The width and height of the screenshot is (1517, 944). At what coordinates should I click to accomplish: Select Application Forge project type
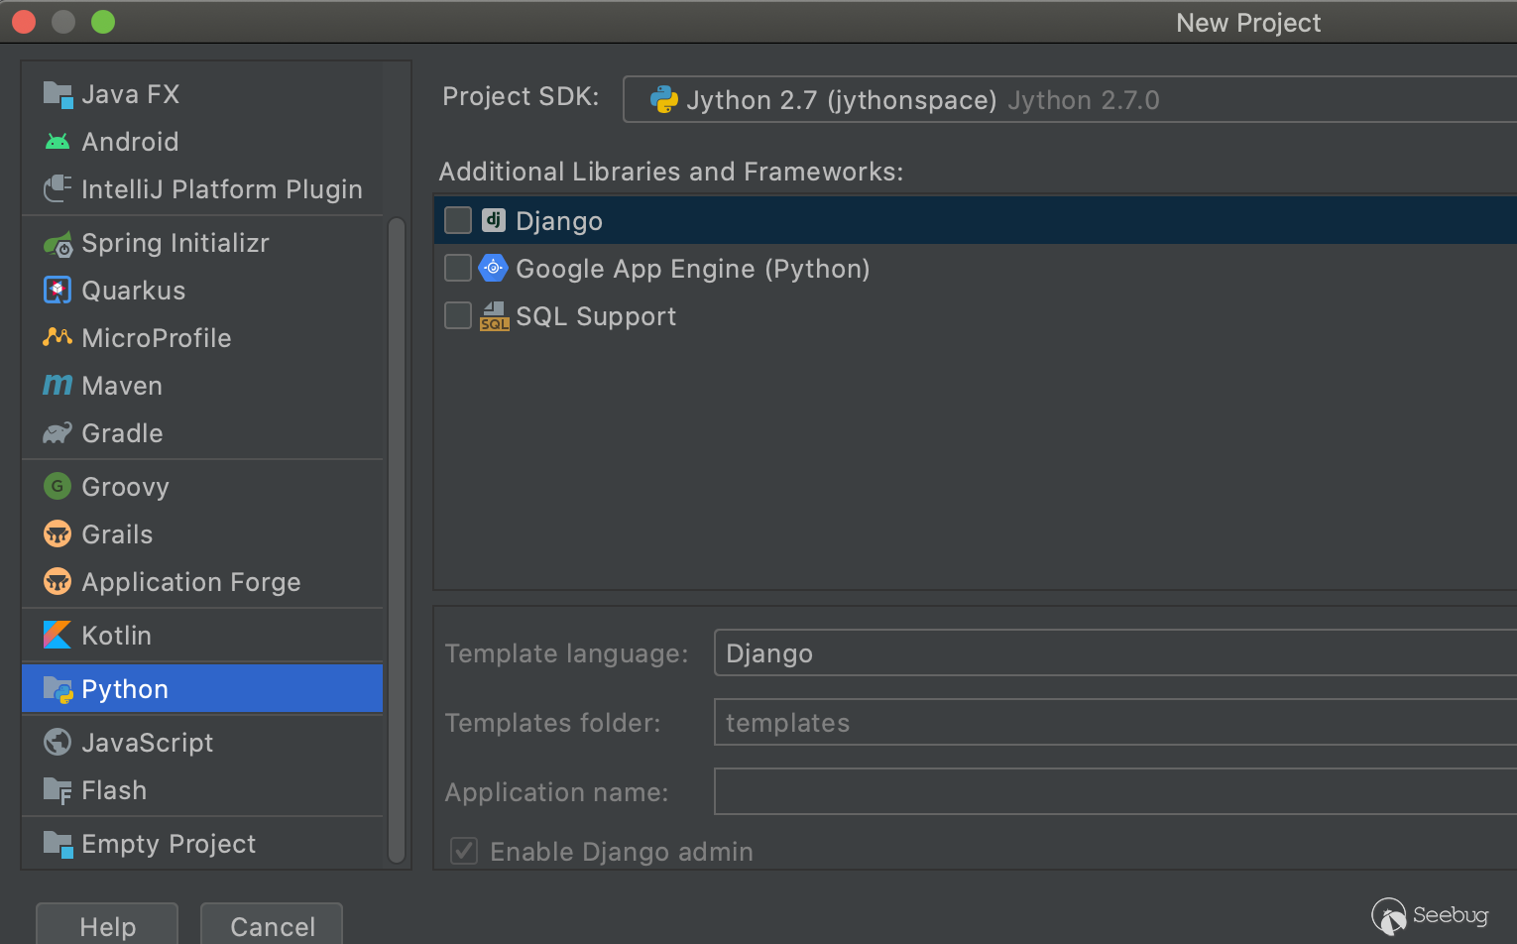tap(190, 582)
